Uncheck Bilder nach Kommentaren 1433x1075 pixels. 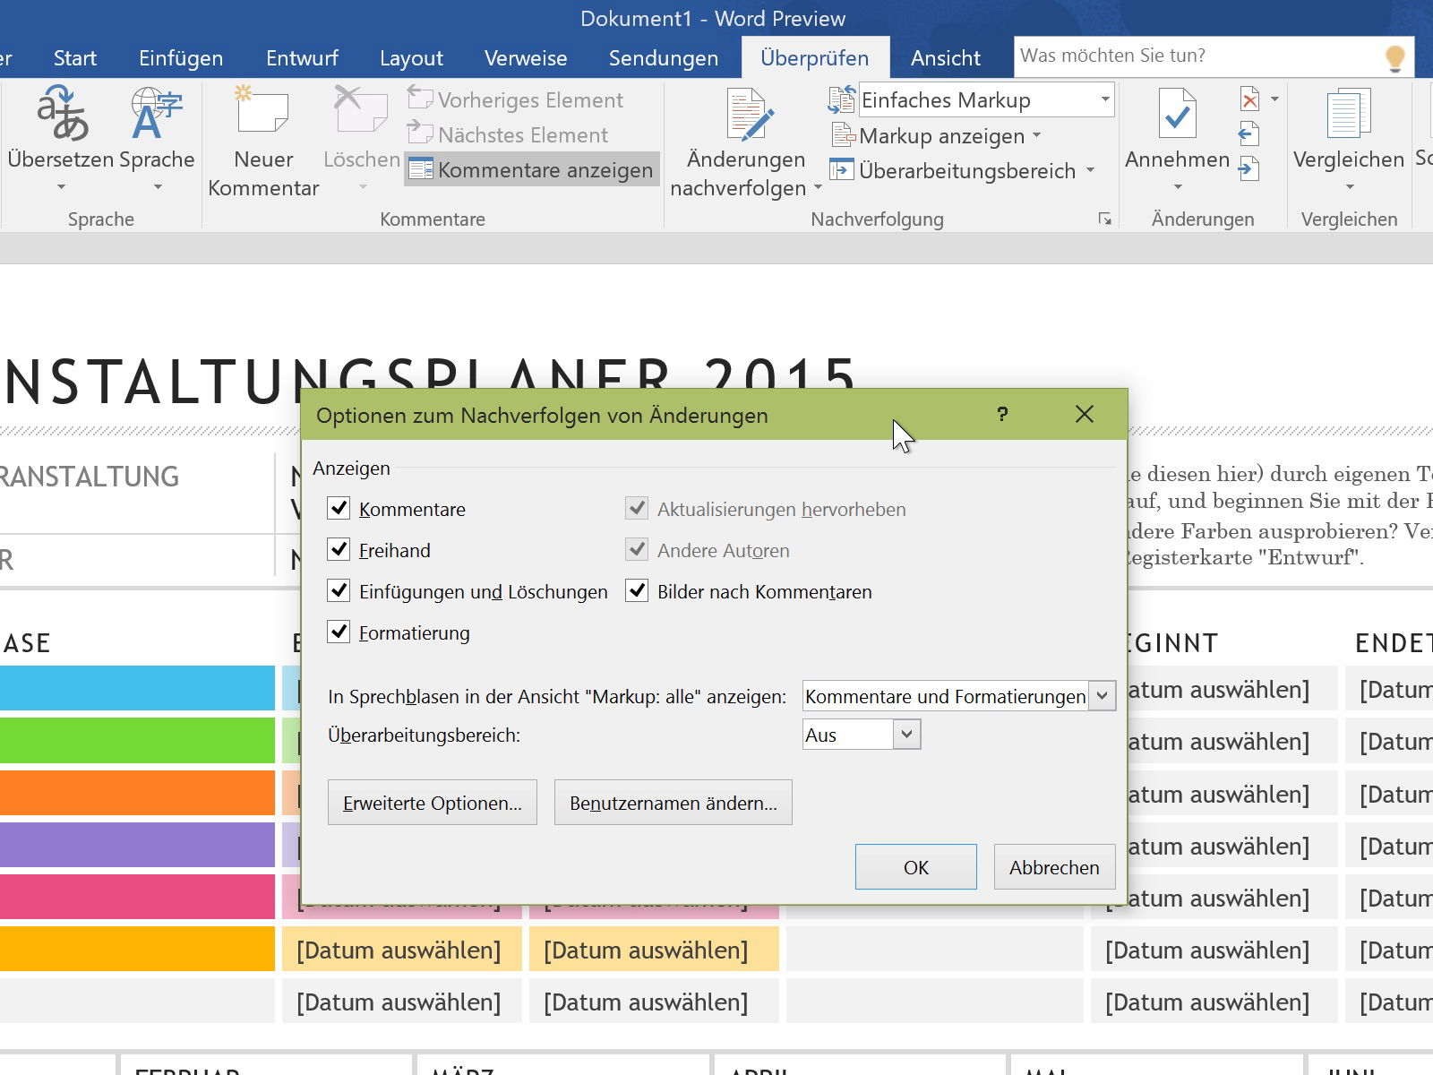point(637,591)
